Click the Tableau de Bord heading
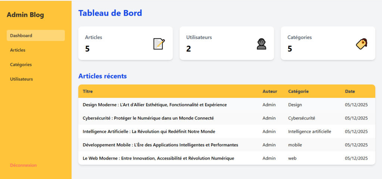The image size is (382, 179). [110, 13]
